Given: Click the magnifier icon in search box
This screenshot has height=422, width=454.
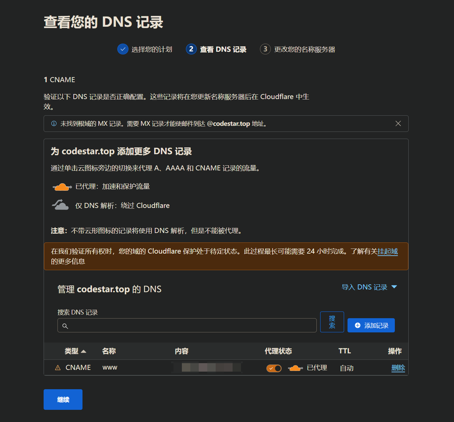Looking at the screenshot, I should click(65, 326).
